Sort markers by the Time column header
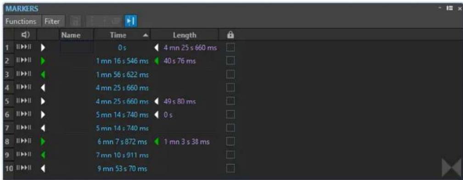Image resolution: width=463 pixels, height=180 pixels. tap(122, 35)
